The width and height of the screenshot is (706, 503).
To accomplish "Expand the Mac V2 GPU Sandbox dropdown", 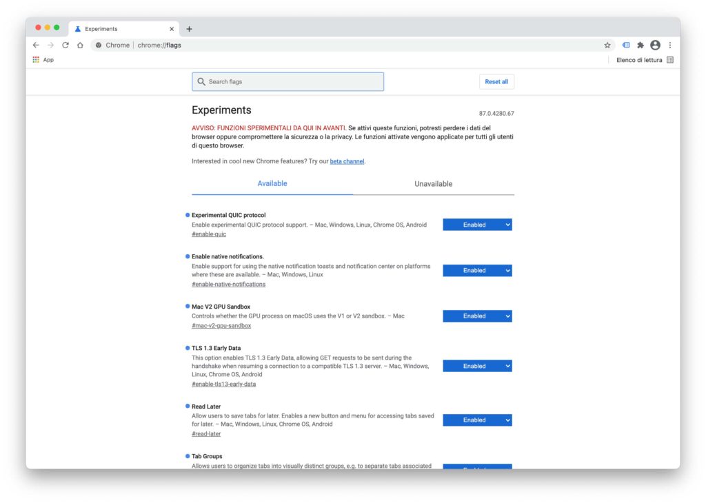I will click(477, 316).
